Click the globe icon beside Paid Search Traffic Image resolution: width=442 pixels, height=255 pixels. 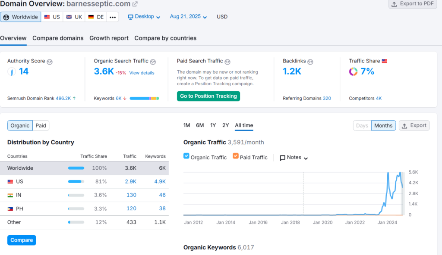[227, 62]
